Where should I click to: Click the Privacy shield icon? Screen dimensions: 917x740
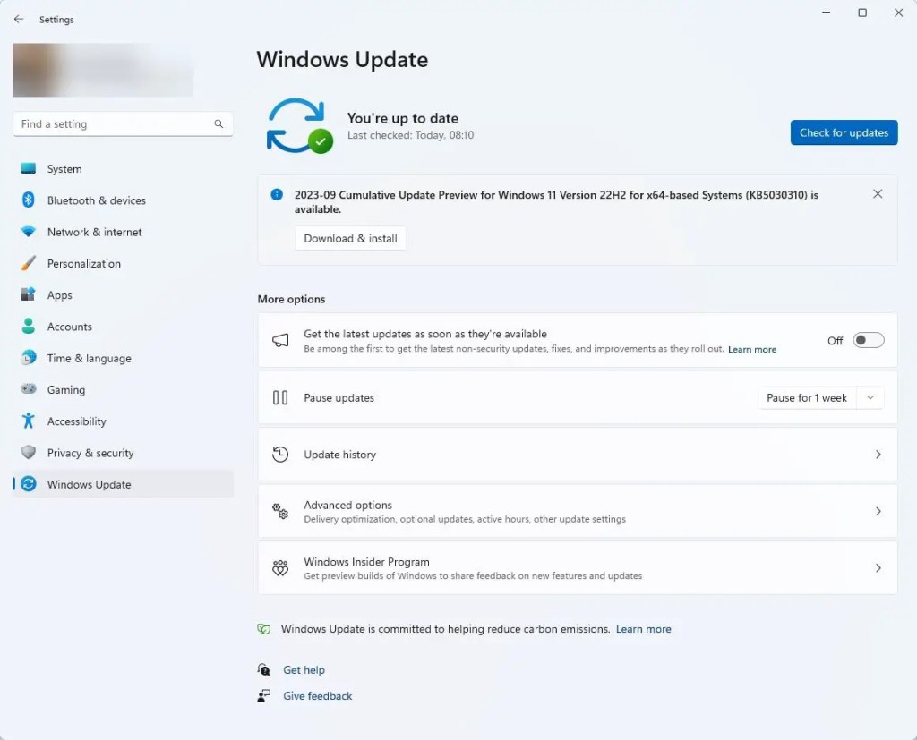coord(28,453)
